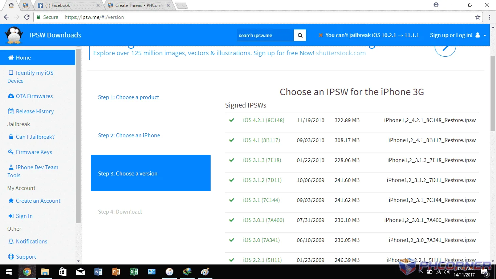Click the browser address bar URL
This screenshot has width=496, height=279.
[94, 17]
